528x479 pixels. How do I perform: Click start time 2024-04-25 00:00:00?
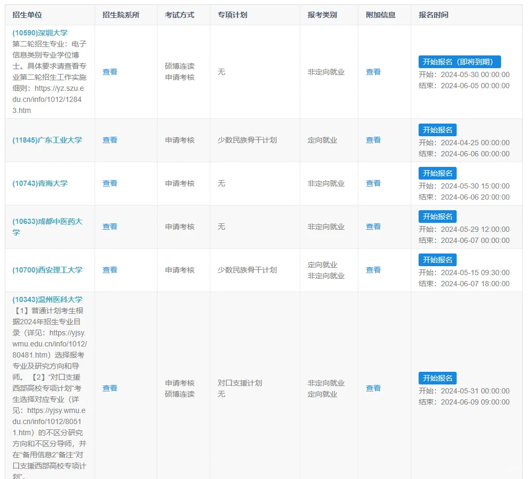(475, 143)
